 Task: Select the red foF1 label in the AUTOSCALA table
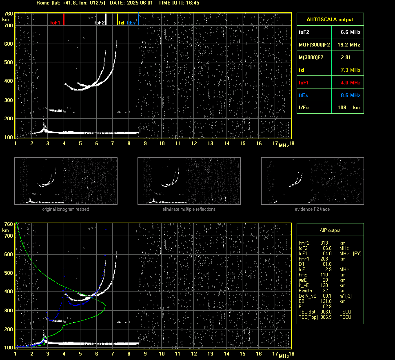304,83
